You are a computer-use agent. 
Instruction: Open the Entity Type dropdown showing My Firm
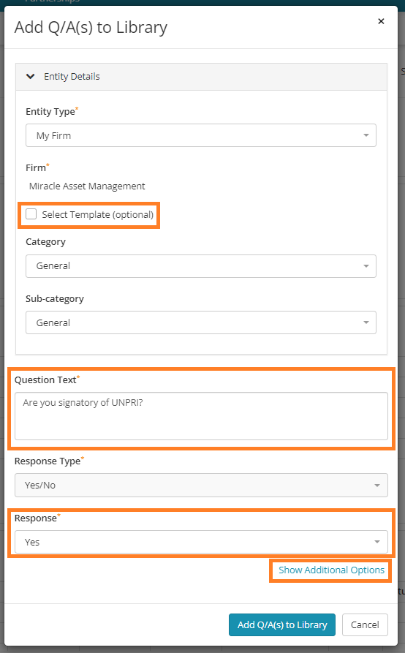pyautogui.click(x=201, y=135)
